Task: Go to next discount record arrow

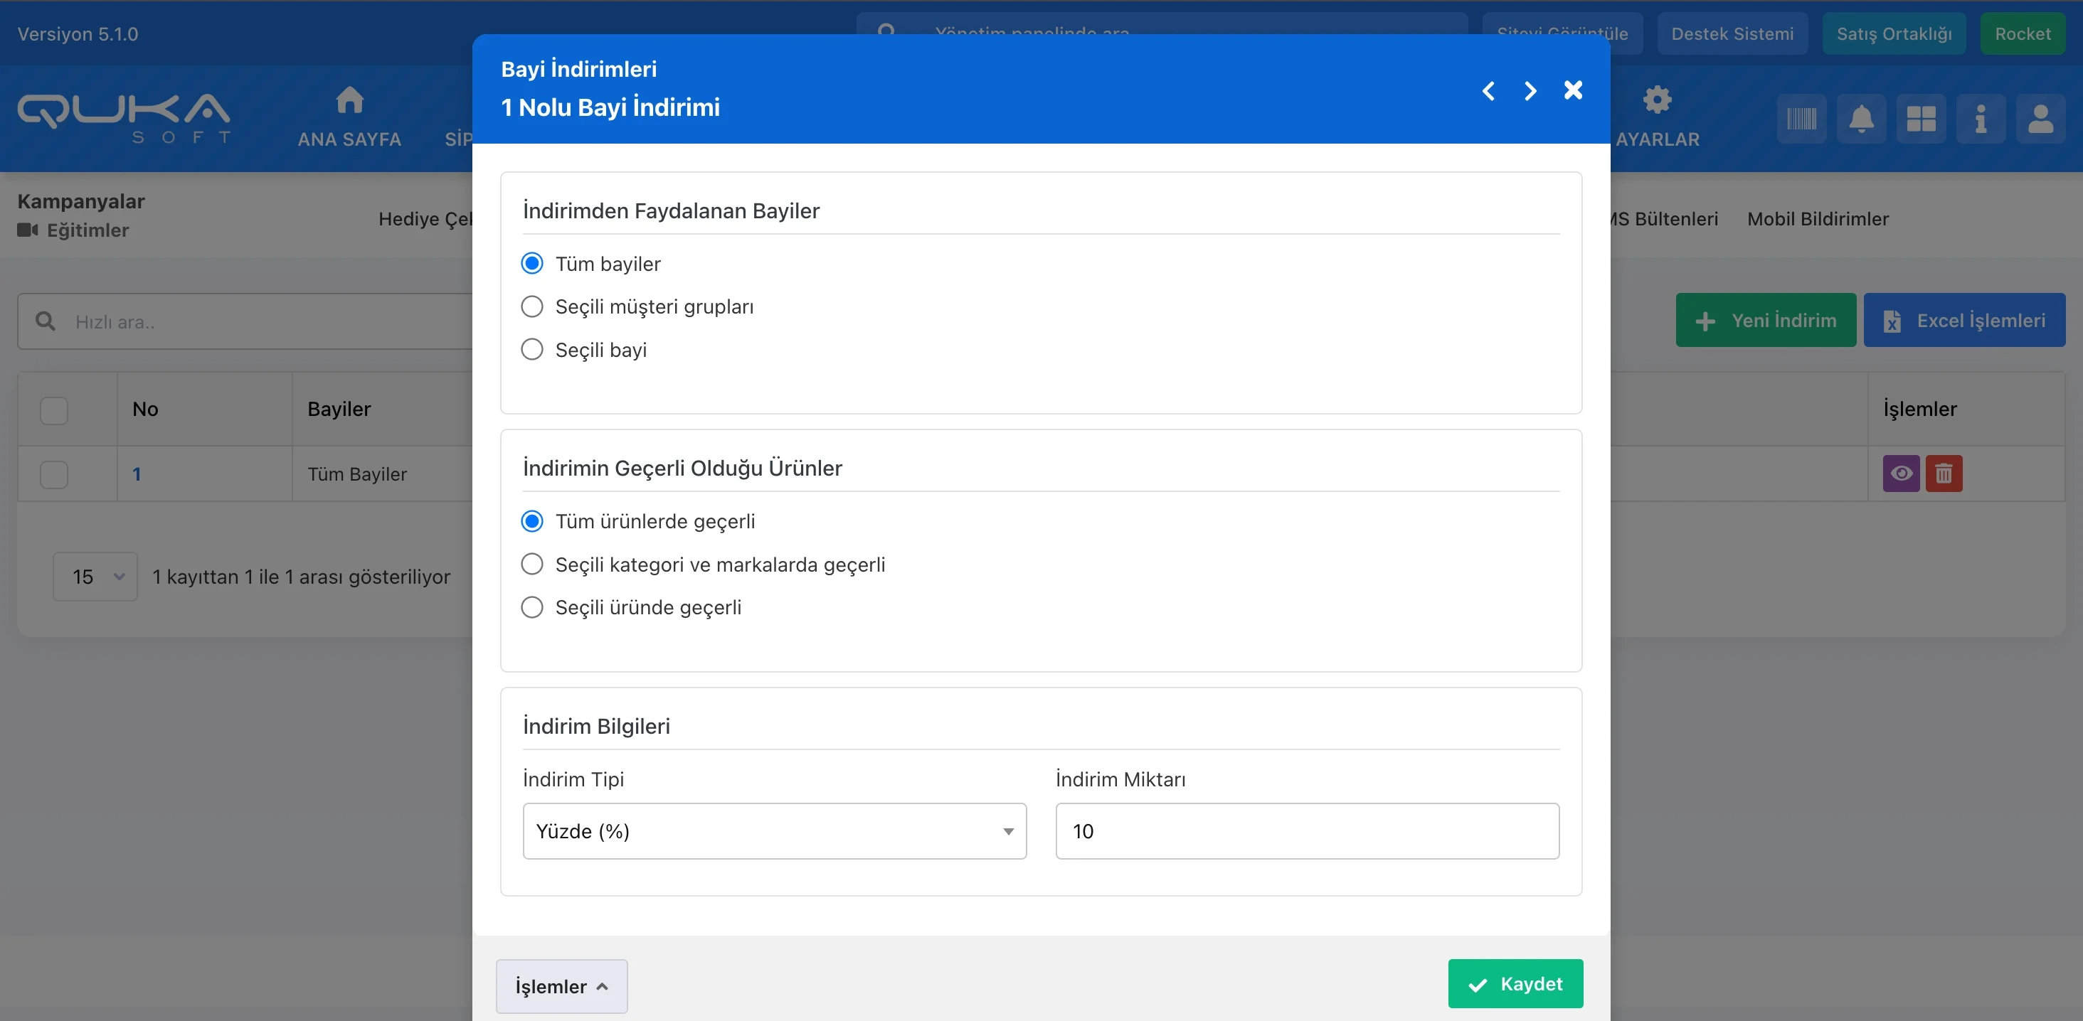Action: click(1530, 90)
